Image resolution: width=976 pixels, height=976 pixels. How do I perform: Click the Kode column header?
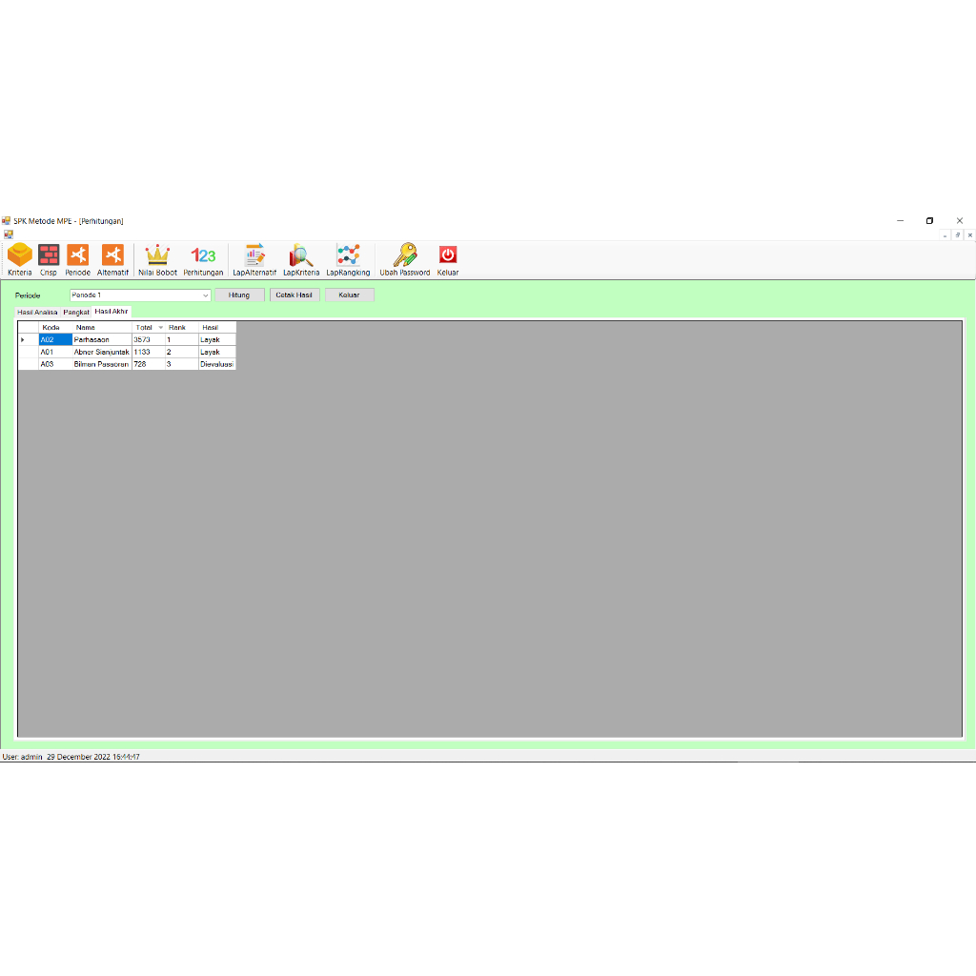54,328
